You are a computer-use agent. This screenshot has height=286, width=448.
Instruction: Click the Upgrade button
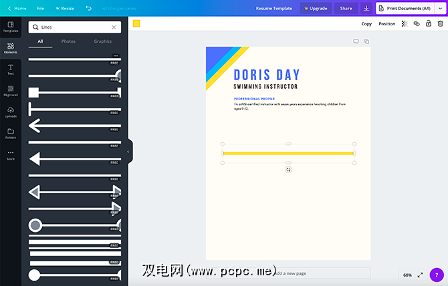(x=316, y=8)
